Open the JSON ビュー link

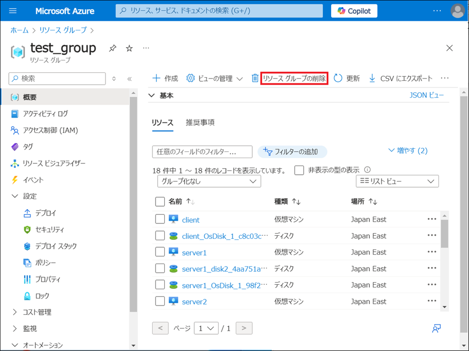click(x=426, y=95)
